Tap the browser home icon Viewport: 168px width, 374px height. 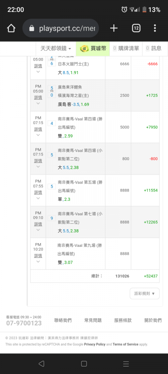click(x=11, y=28)
